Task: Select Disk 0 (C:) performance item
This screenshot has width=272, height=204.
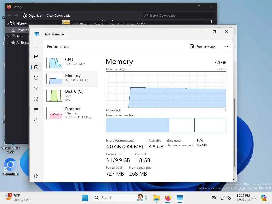Action: pos(71,95)
